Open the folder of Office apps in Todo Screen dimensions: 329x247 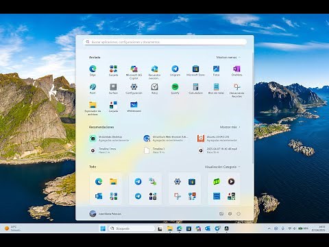[x=113, y=196]
